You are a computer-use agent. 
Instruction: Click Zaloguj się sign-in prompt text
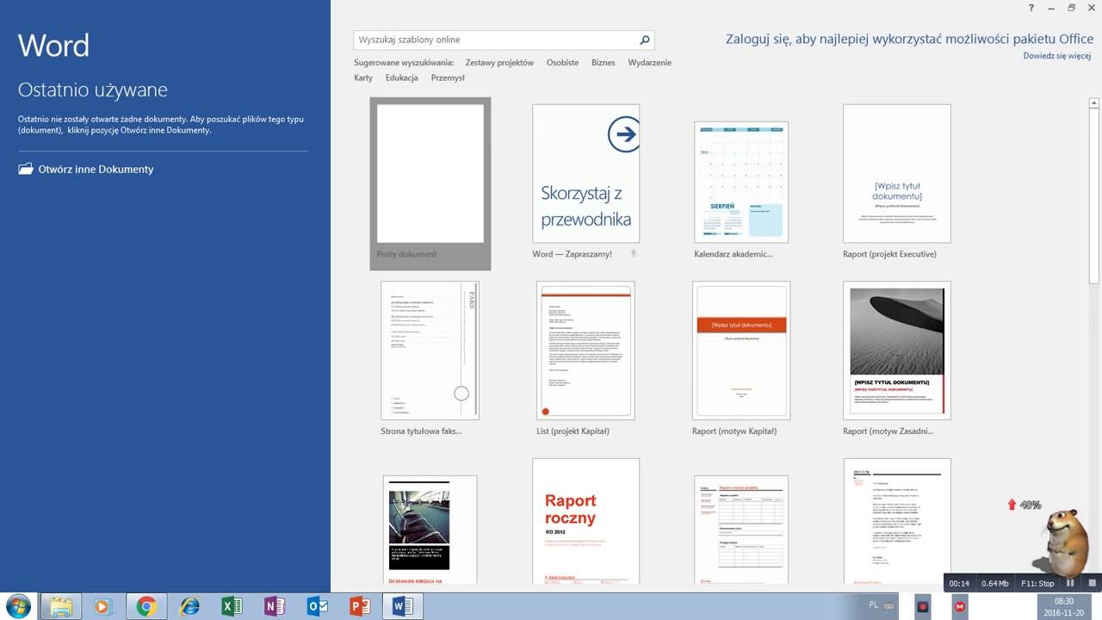click(x=909, y=39)
